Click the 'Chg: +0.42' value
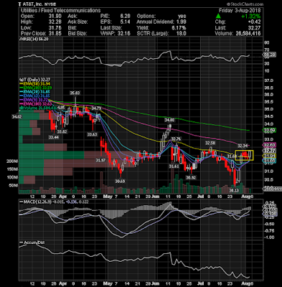 click(x=255, y=22)
